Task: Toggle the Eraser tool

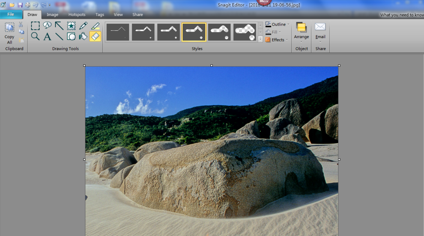Action: [95, 37]
